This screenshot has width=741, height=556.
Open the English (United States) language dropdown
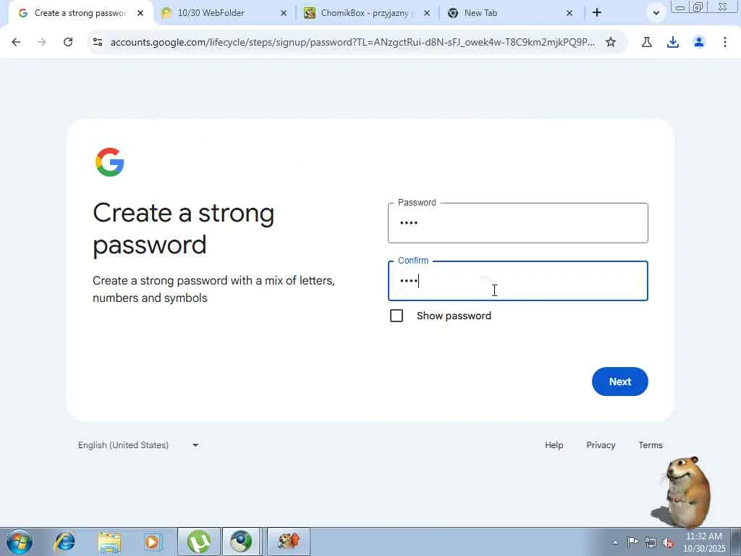pos(138,445)
